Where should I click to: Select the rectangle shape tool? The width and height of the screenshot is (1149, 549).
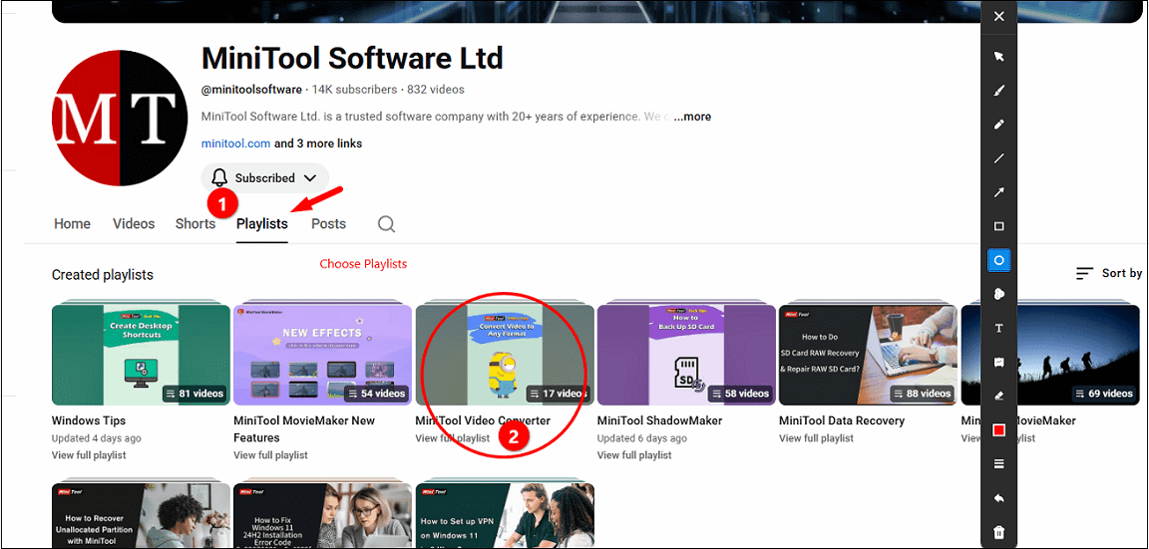pyautogui.click(x=998, y=226)
